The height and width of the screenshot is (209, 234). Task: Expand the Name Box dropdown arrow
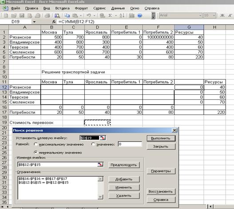(34, 22)
